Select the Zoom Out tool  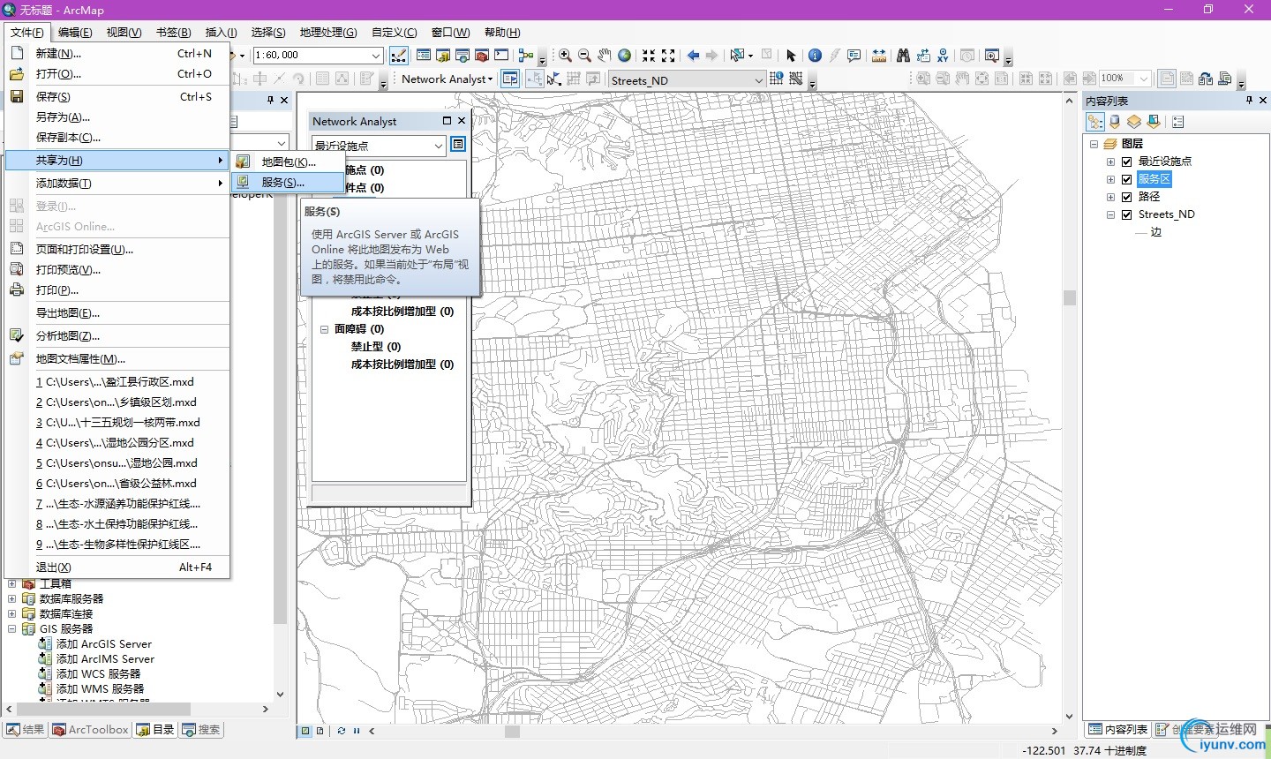[x=584, y=56]
